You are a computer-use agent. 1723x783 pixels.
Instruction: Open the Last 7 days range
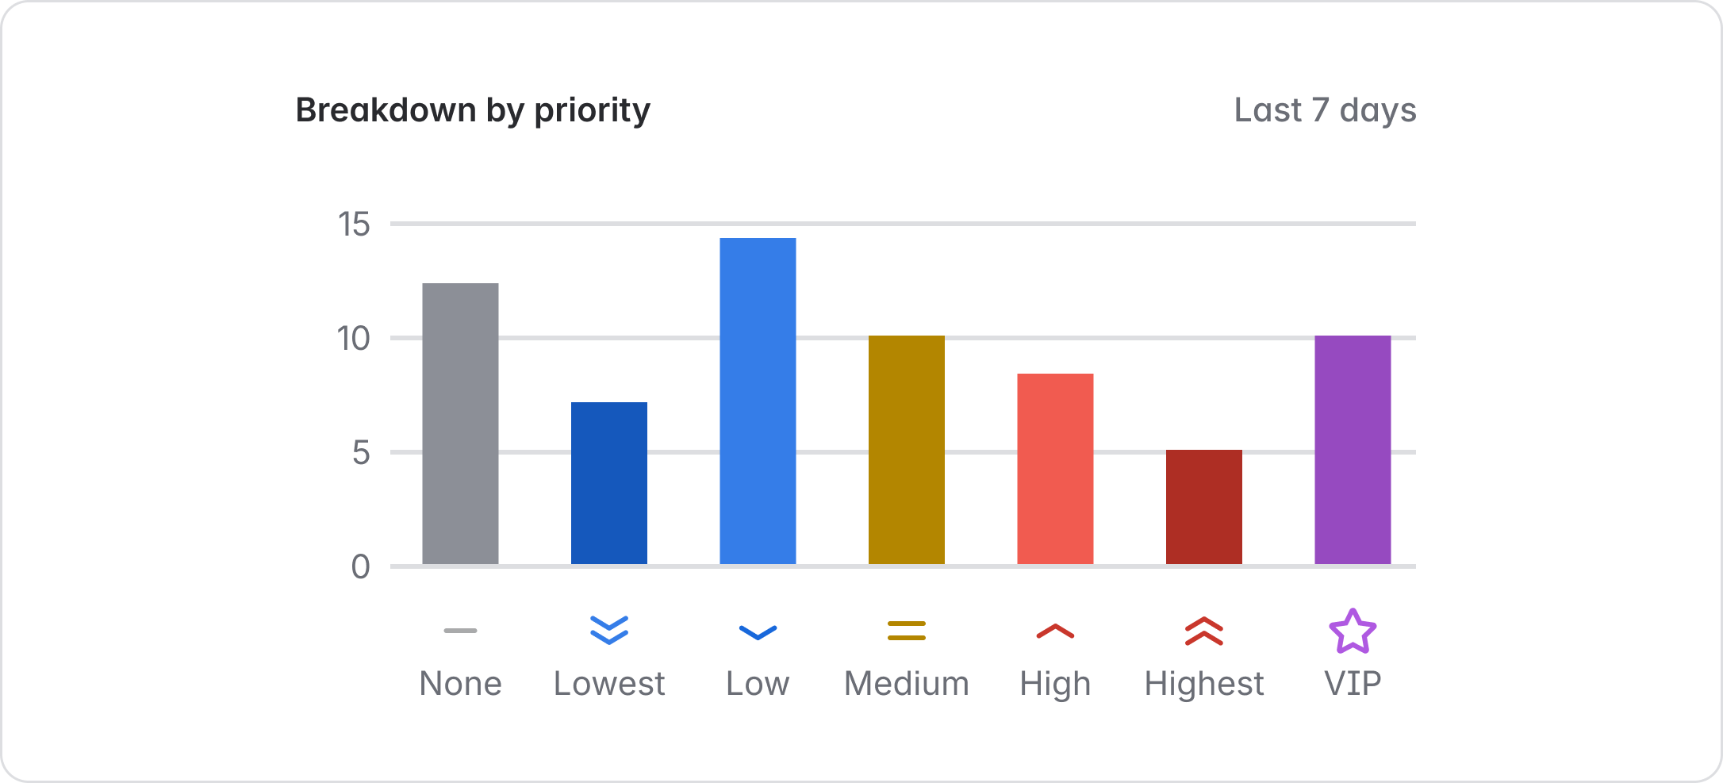click(x=1325, y=110)
